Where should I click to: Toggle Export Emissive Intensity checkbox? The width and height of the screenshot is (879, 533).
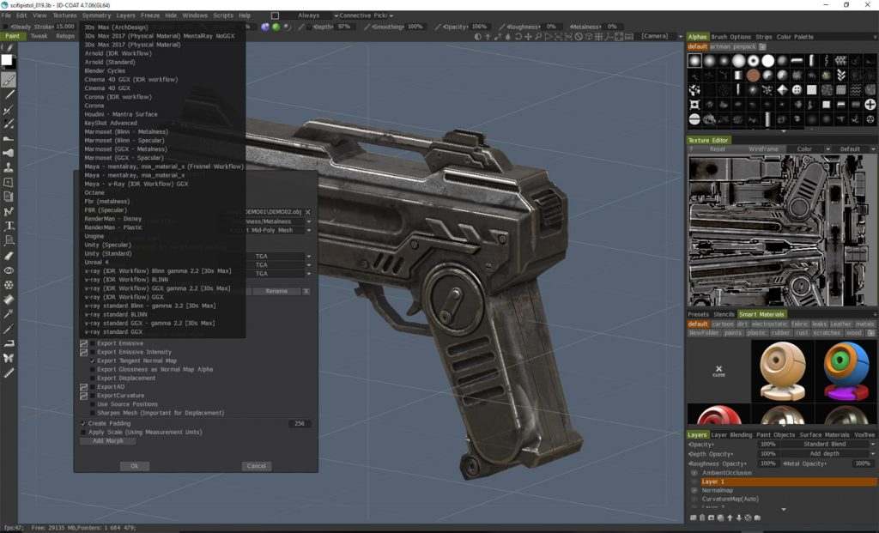[x=93, y=353]
